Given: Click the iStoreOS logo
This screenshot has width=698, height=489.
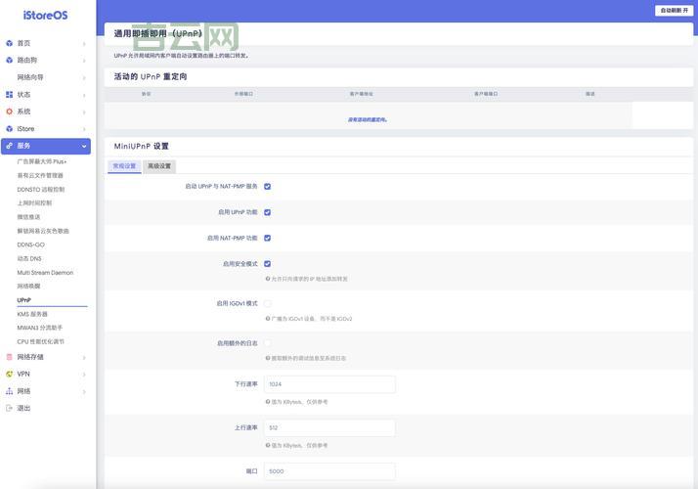Looking at the screenshot, I should (x=45, y=15).
